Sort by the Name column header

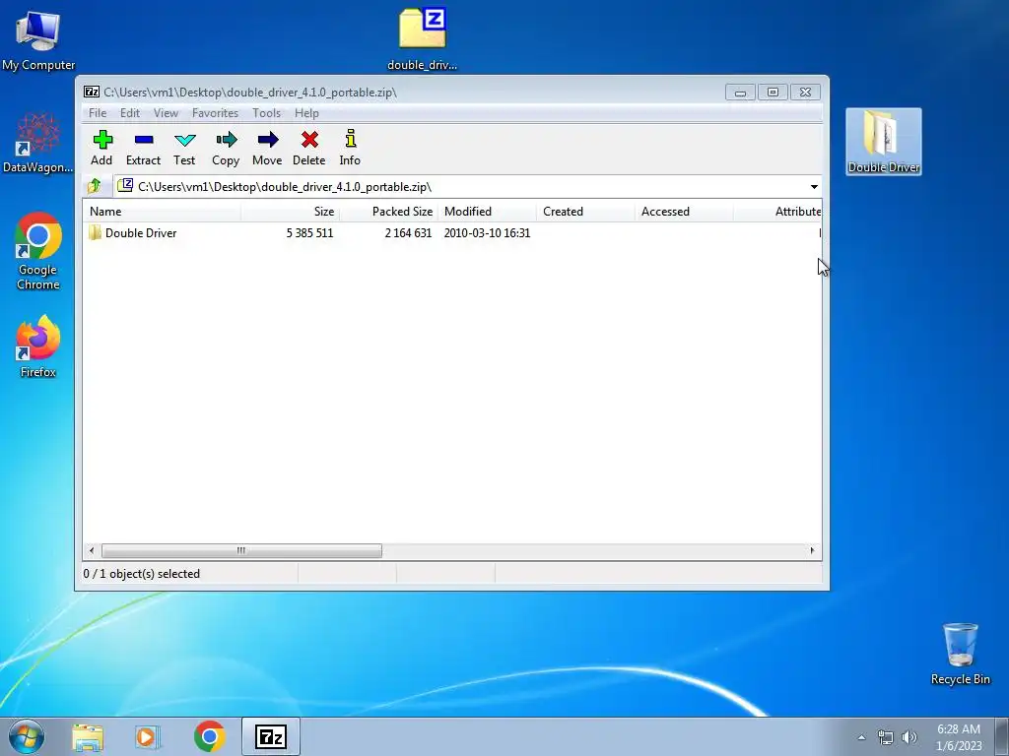(163, 212)
